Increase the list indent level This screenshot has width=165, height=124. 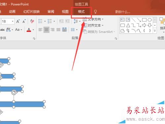[x=67, y=21]
